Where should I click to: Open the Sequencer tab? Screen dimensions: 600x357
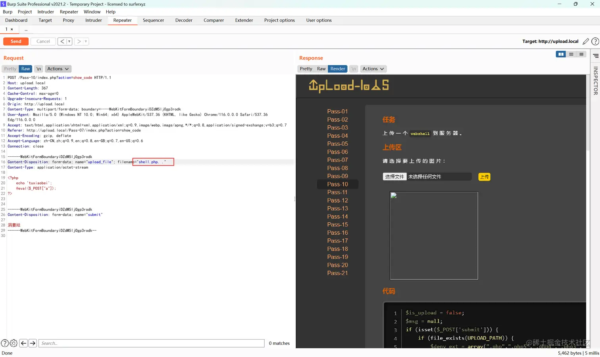pos(153,20)
